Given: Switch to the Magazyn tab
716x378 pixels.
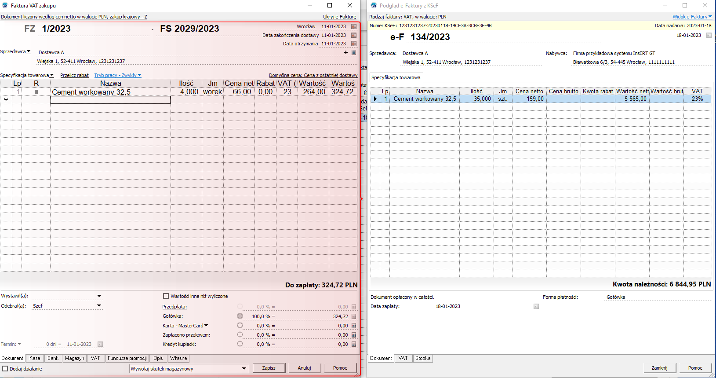Looking at the screenshot, I should click(x=74, y=358).
